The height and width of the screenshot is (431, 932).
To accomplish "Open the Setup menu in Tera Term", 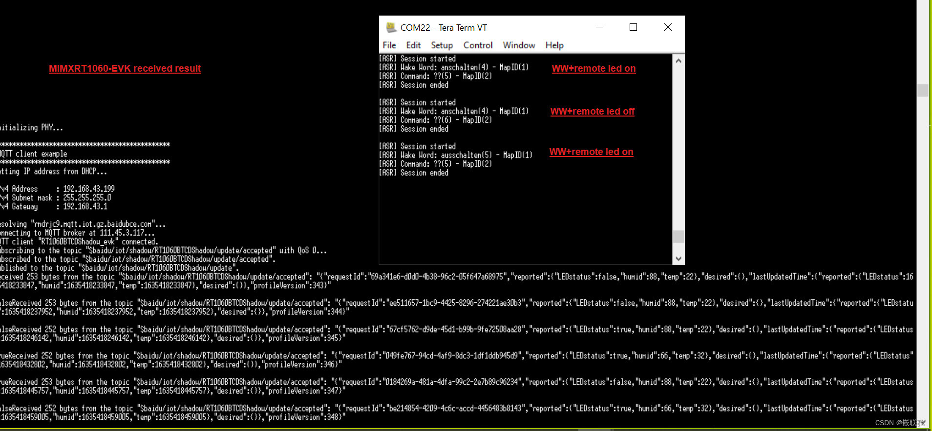I will (442, 45).
